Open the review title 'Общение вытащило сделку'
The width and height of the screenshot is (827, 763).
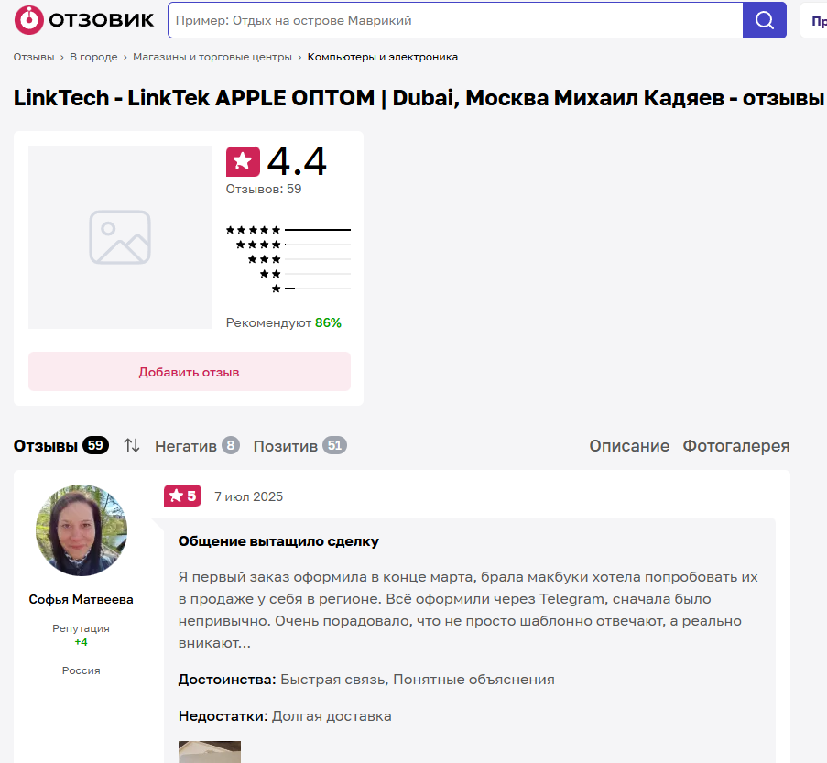coord(278,541)
